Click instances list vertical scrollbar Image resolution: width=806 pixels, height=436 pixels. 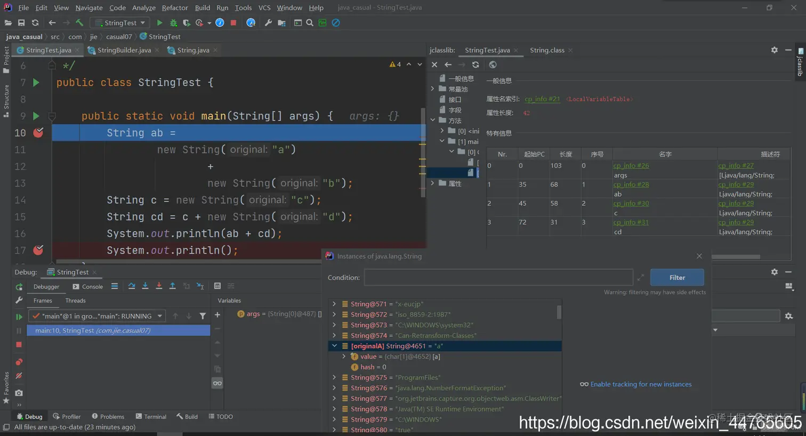coord(559,312)
